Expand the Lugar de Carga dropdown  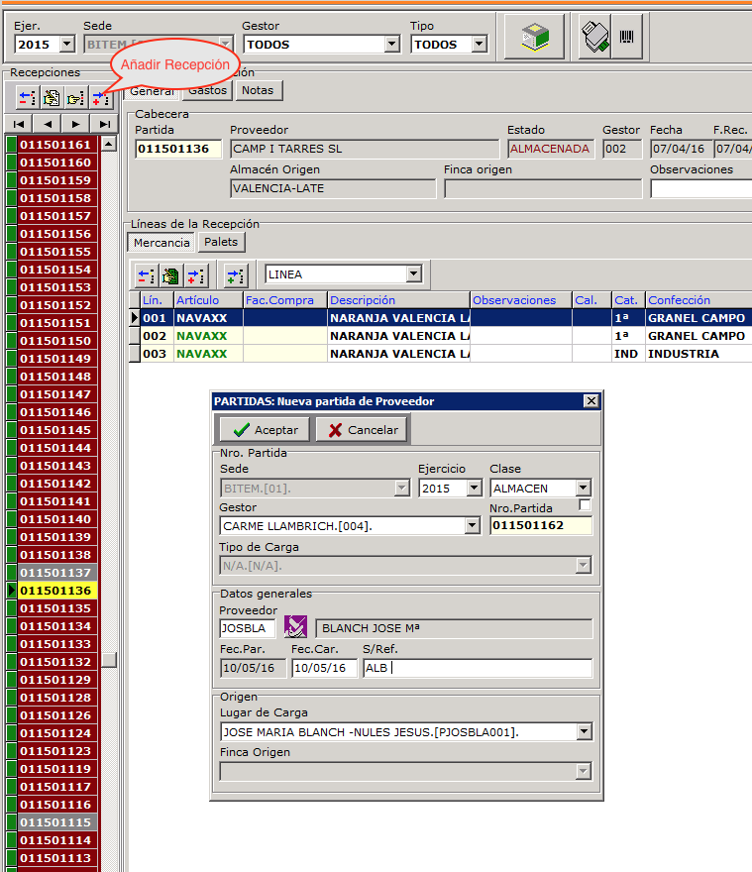pyautogui.click(x=584, y=732)
